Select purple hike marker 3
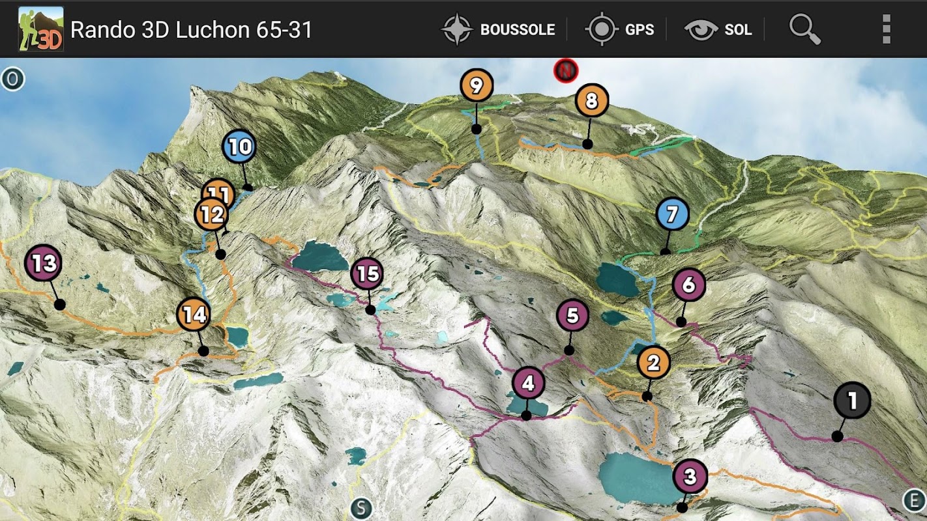 click(x=690, y=476)
